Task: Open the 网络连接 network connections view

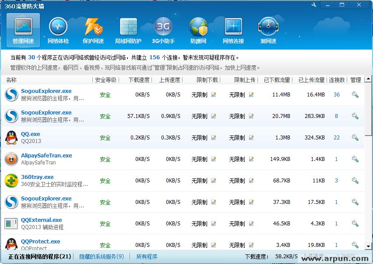Action: click(x=233, y=30)
